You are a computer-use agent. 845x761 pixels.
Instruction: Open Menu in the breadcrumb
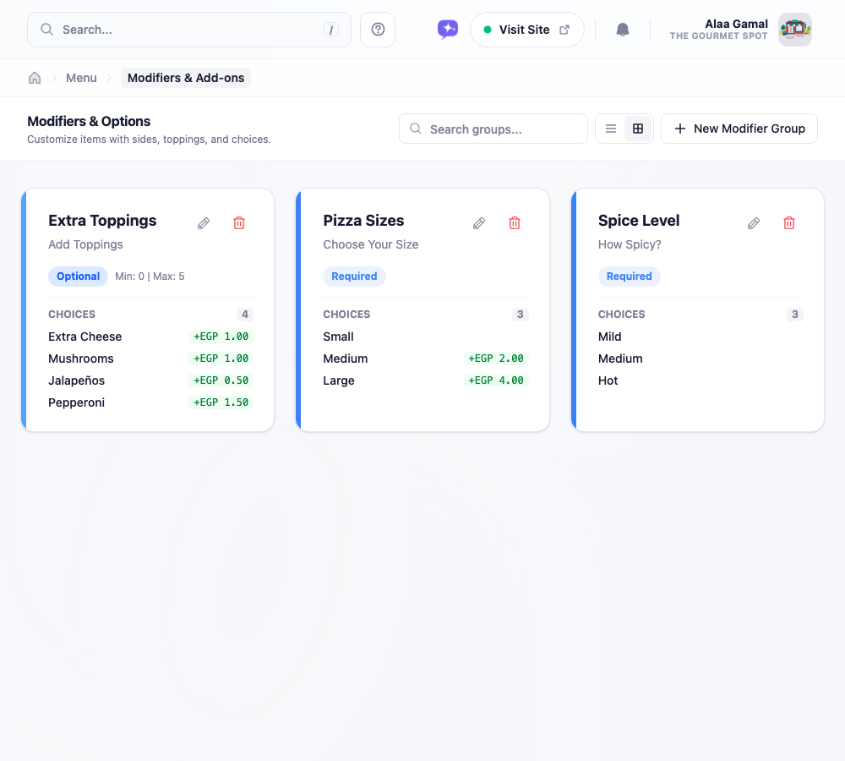81,78
